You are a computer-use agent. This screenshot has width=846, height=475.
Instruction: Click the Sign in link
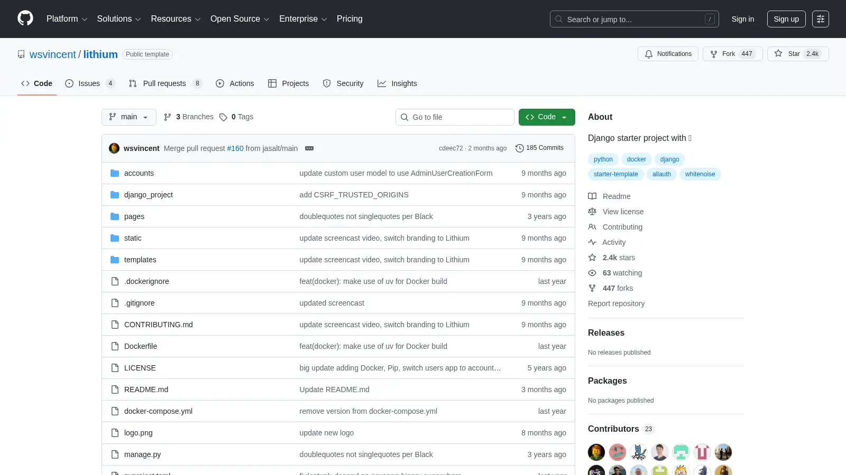(x=743, y=19)
